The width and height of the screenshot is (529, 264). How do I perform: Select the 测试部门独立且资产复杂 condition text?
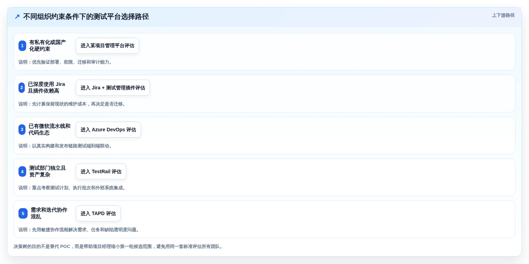click(x=48, y=171)
